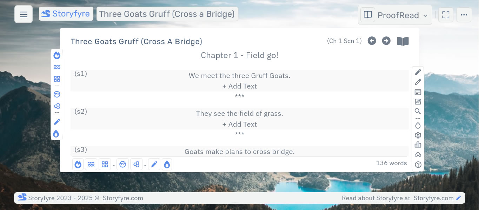
Task: Go to next scene arrow
Action: (386, 41)
